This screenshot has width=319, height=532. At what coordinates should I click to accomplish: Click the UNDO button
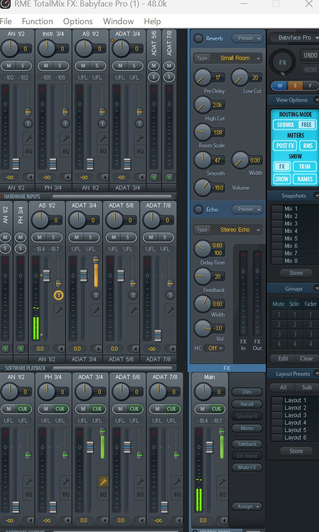click(310, 55)
